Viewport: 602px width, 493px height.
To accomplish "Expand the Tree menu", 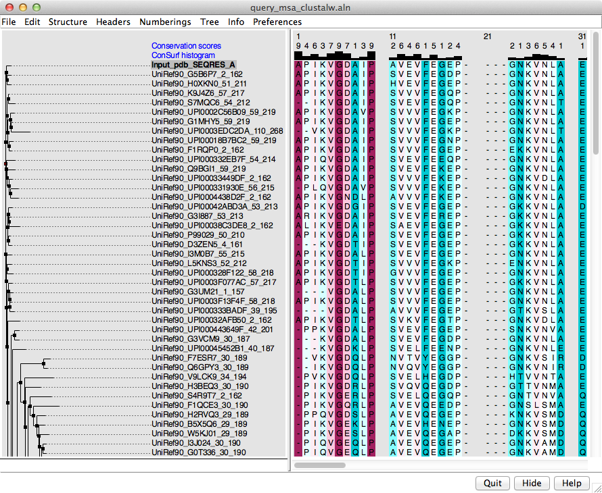I will tap(209, 22).
